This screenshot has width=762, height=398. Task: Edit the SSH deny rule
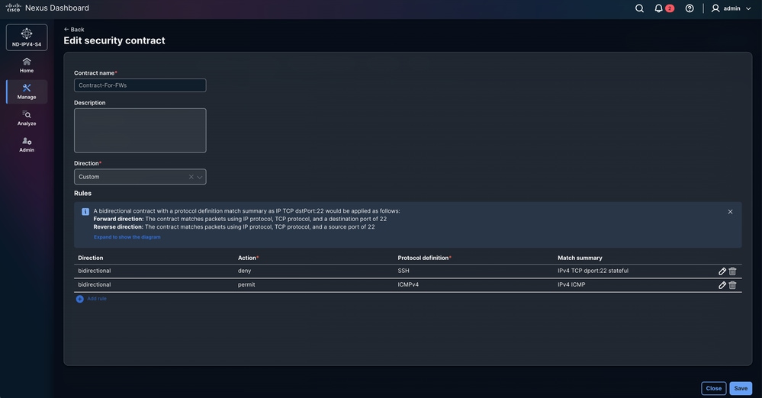tap(722, 271)
